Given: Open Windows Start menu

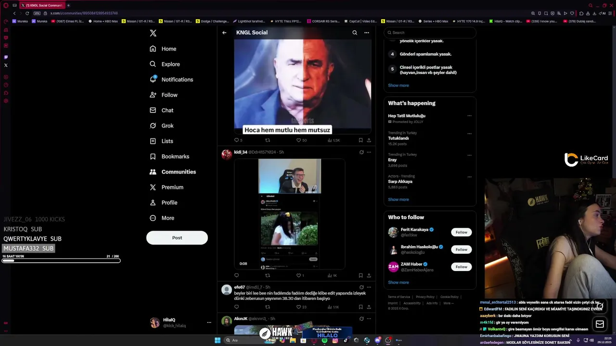Looking at the screenshot, I should [x=218, y=340].
